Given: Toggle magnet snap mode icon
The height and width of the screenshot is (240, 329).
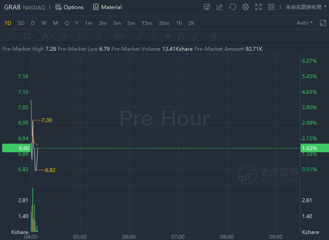Looking at the screenshot, I should tap(181, 36).
